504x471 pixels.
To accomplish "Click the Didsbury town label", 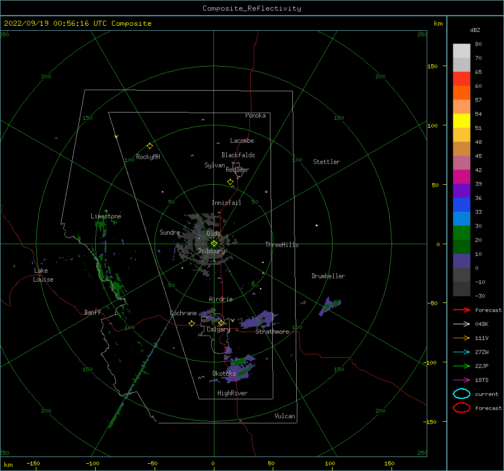I will [211, 251].
